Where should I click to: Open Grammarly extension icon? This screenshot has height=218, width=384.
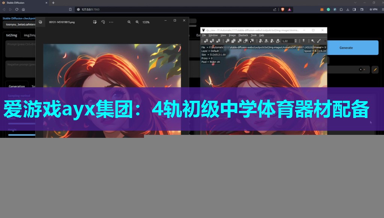point(328,9)
